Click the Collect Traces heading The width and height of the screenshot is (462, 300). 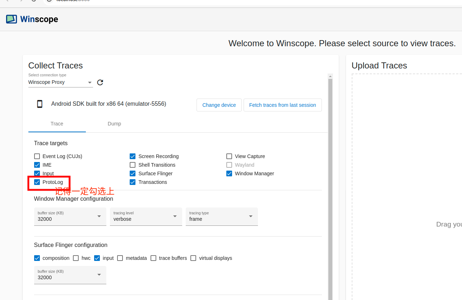tap(56, 66)
